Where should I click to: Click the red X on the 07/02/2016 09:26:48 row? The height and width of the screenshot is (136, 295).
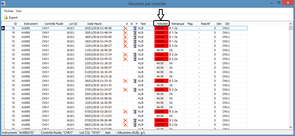(125, 120)
